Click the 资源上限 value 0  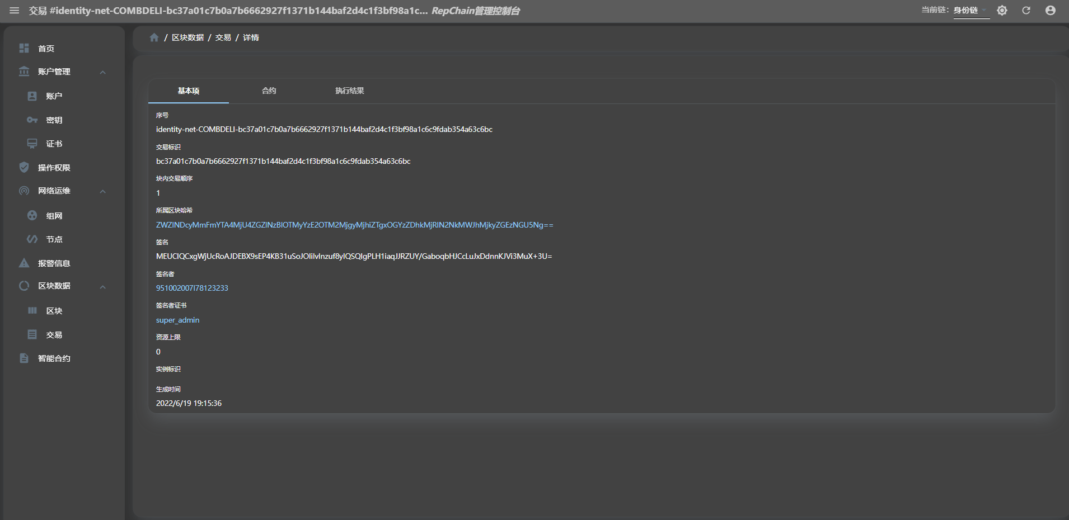(158, 352)
